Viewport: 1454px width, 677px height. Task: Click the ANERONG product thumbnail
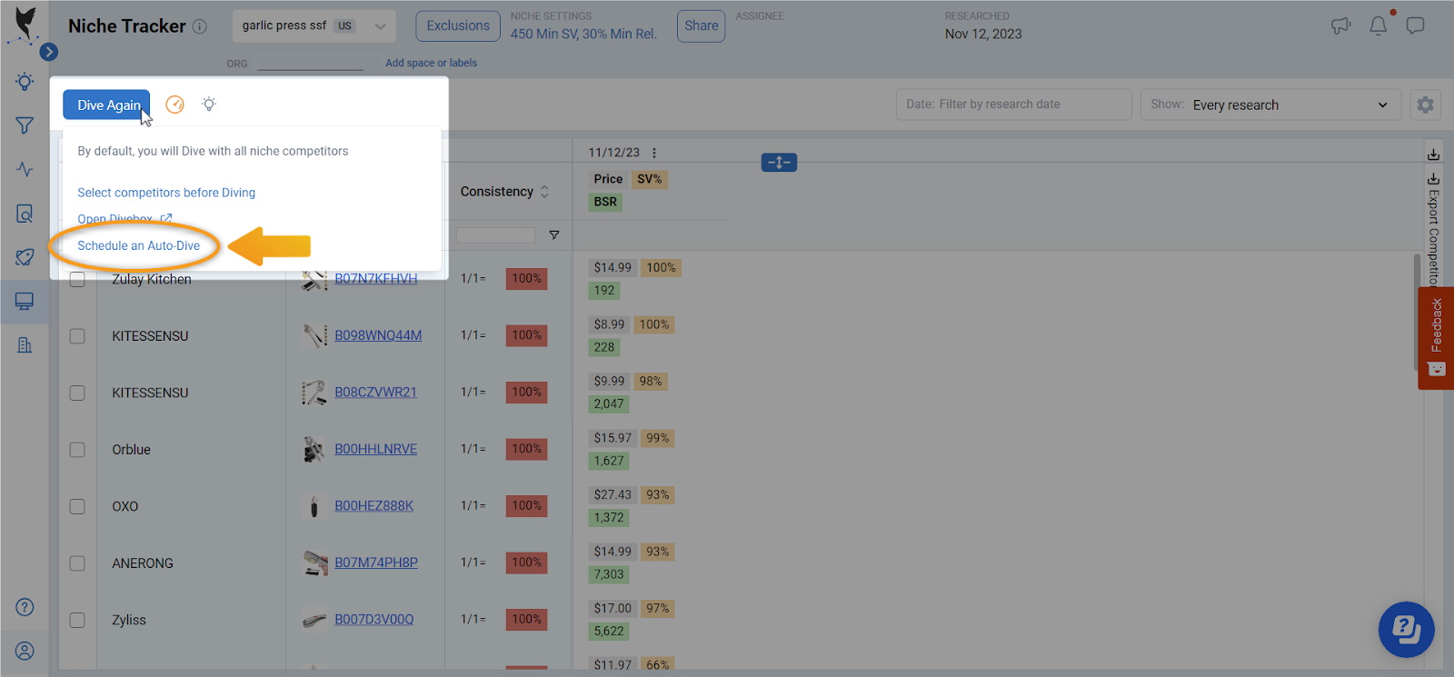coord(314,563)
